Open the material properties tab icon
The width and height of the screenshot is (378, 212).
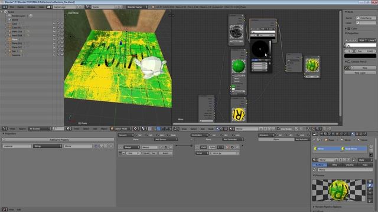(x=353, y=134)
